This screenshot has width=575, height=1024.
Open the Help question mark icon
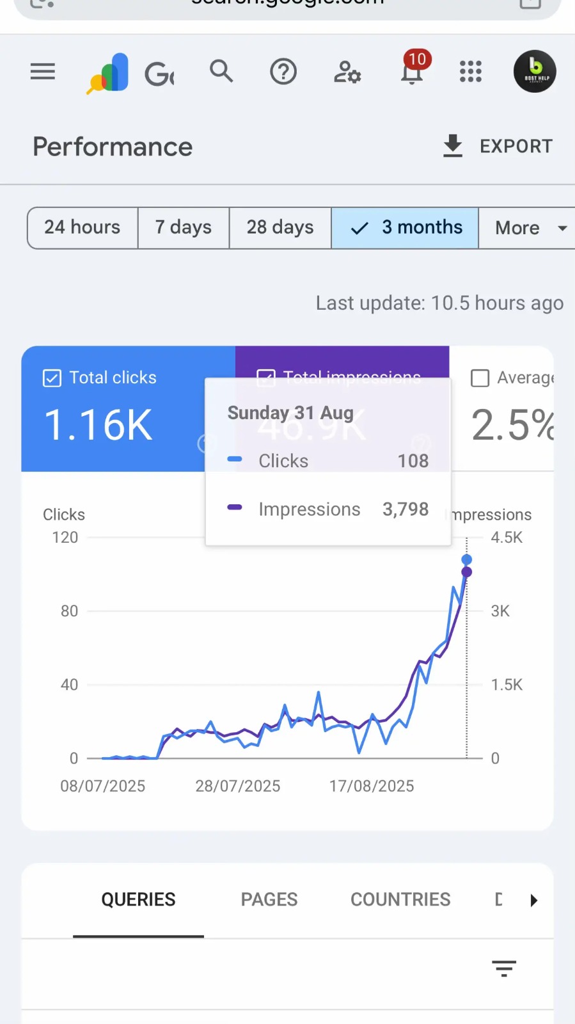click(283, 72)
